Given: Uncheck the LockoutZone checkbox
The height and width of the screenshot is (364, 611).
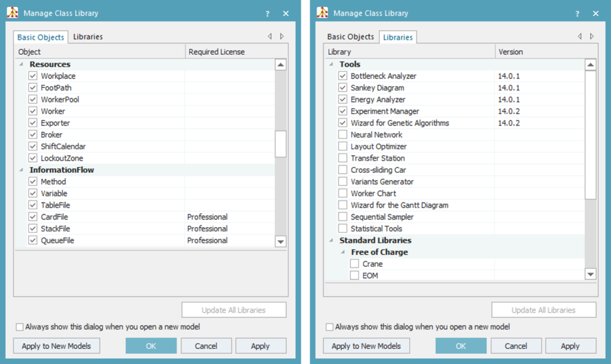Looking at the screenshot, I should click(x=33, y=158).
